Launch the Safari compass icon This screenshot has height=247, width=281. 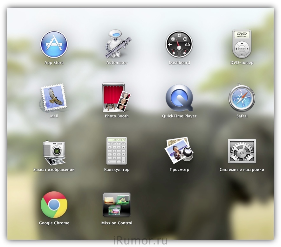point(242,97)
